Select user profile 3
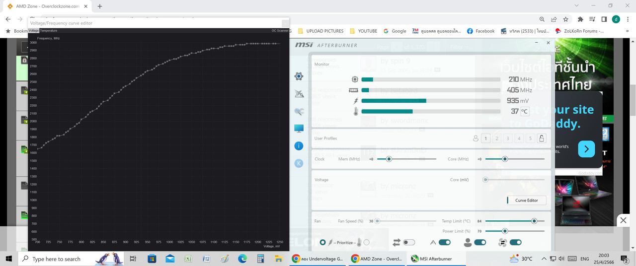The width and height of the screenshot is (636, 266). 508,138
